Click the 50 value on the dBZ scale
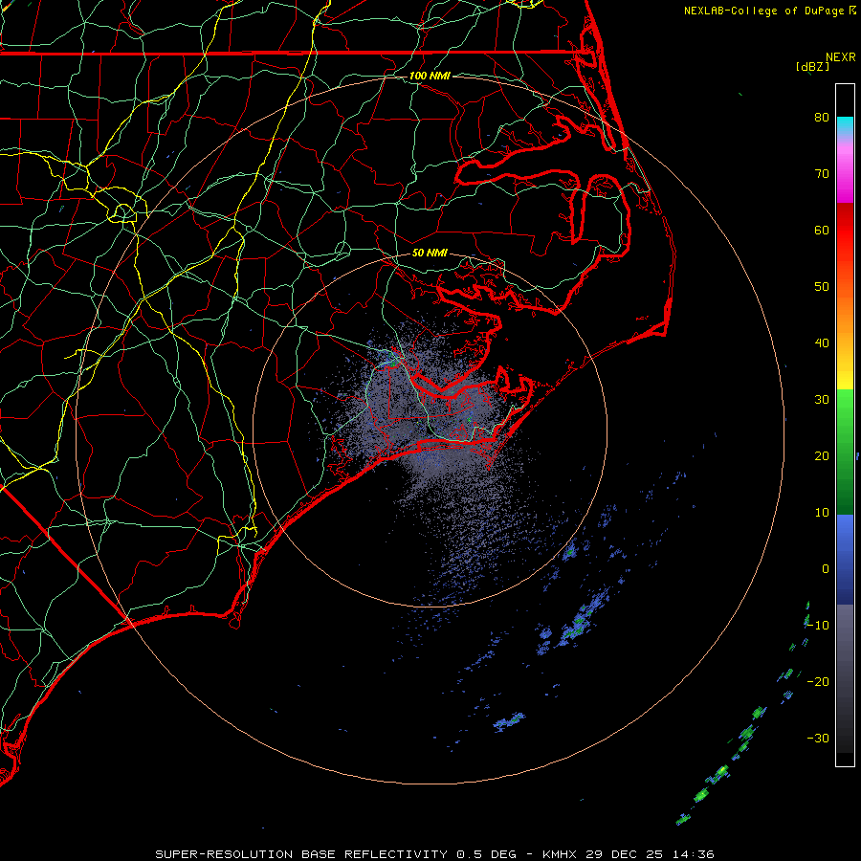The height and width of the screenshot is (861, 861). [822, 287]
